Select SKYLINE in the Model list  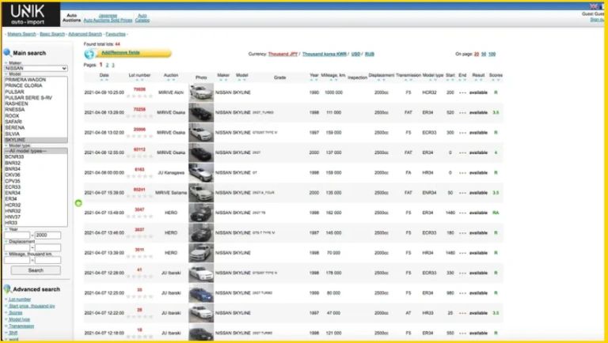(x=20, y=140)
